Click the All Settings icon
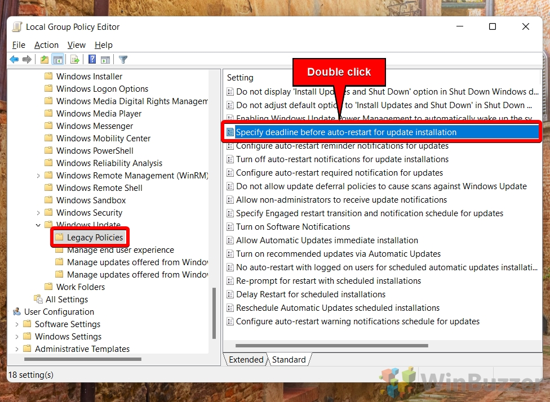This screenshot has width=550, height=402. coord(38,299)
